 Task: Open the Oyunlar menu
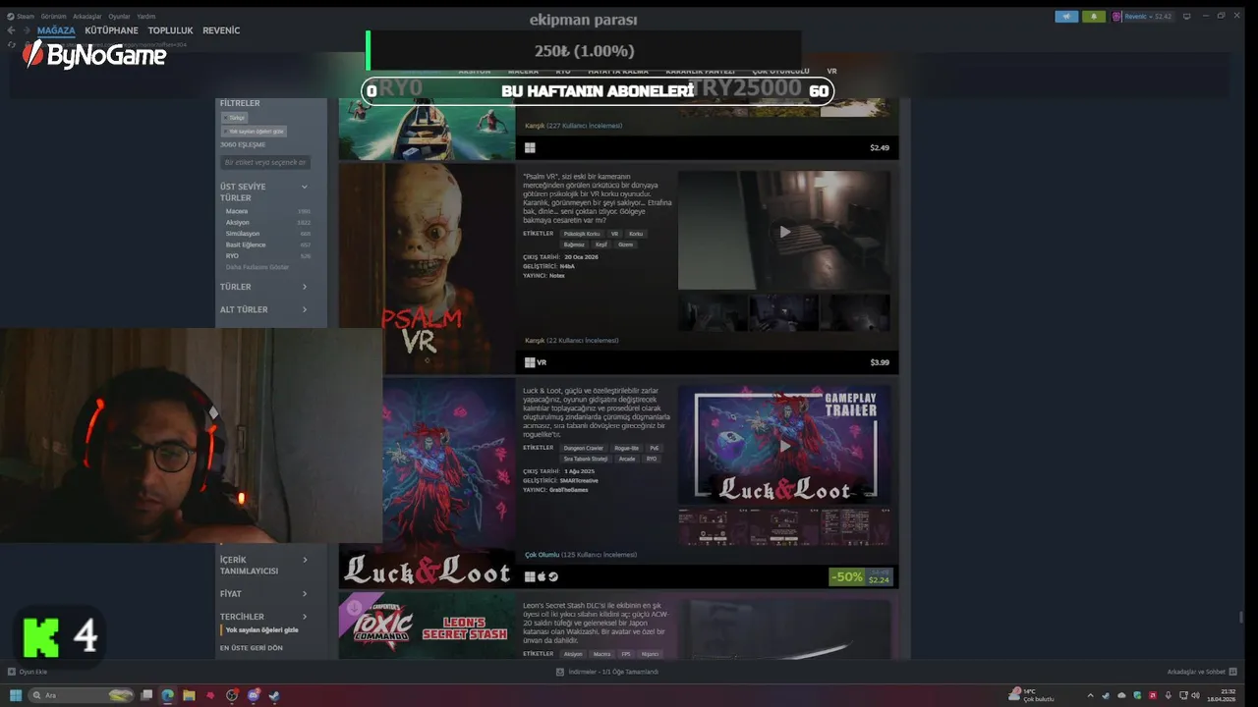[x=119, y=17]
